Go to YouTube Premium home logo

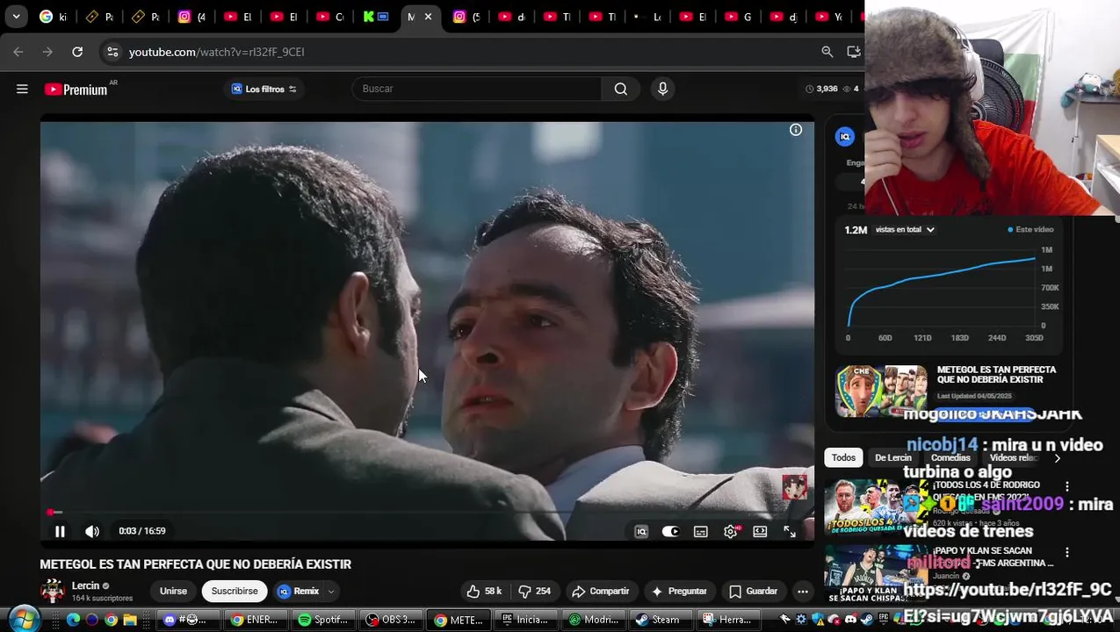76,89
